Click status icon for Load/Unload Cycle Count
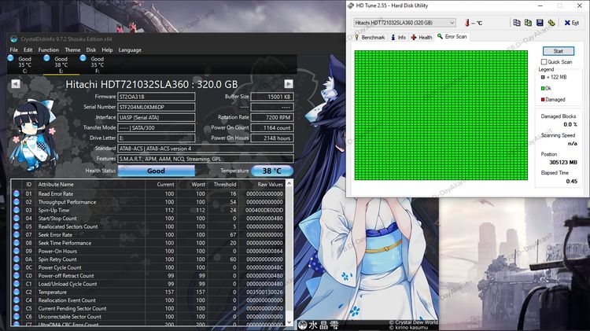Image resolution: width=590 pixels, height=331 pixels. (17, 284)
